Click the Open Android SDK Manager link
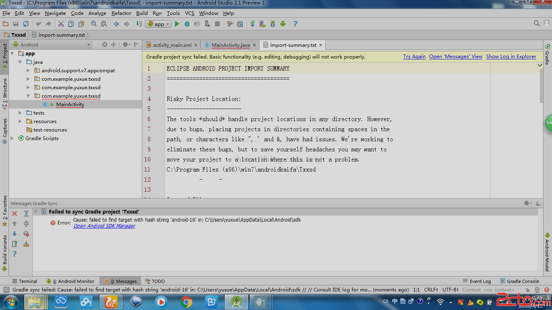This screenshot has height=310, width=552. tap(104, 226)
